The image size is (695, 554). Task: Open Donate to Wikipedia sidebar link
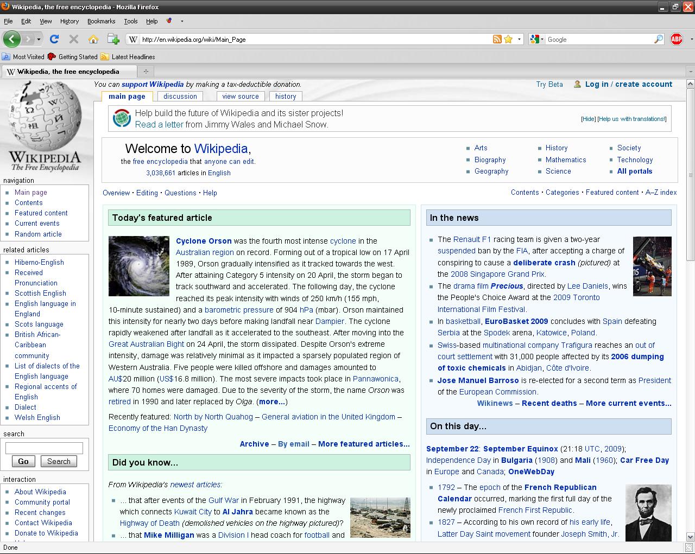pos(46,533)
